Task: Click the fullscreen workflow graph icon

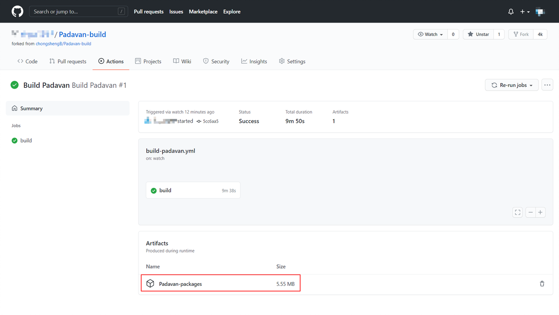Action: (518, 212)
